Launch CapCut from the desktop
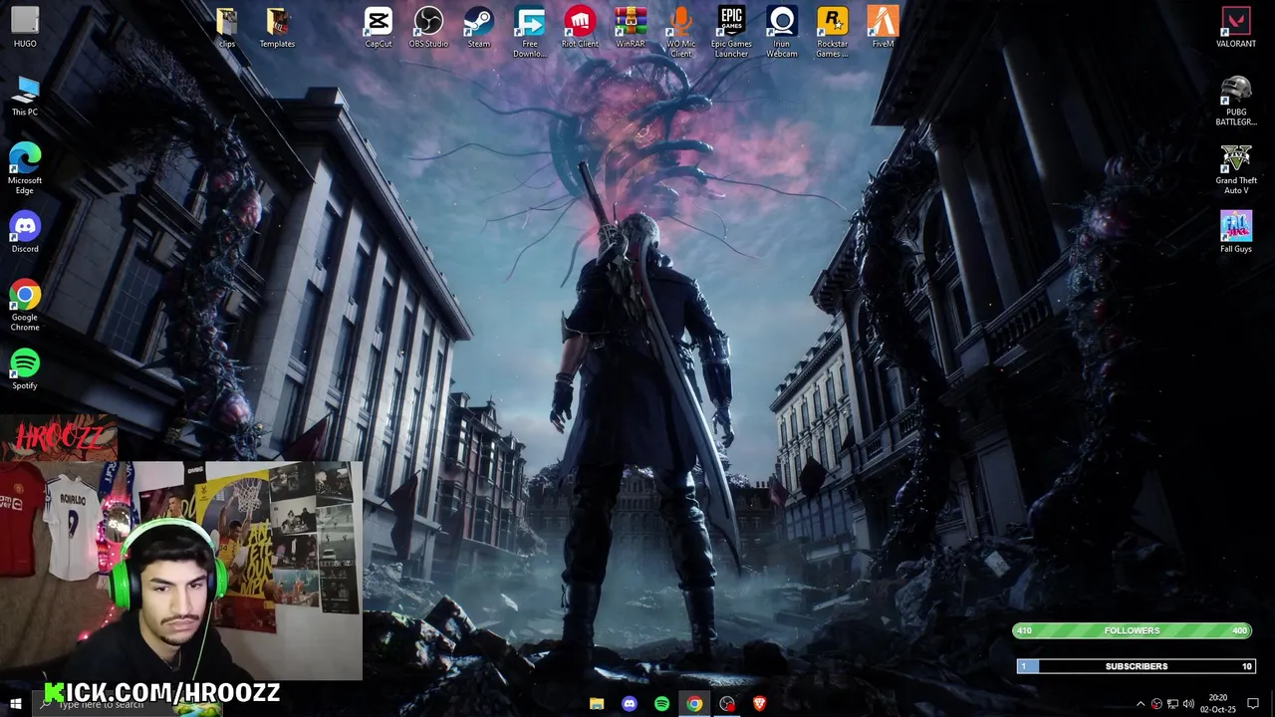Image resolution: width=1275 pixels, height=717 pixels. (x=379, y=28)
